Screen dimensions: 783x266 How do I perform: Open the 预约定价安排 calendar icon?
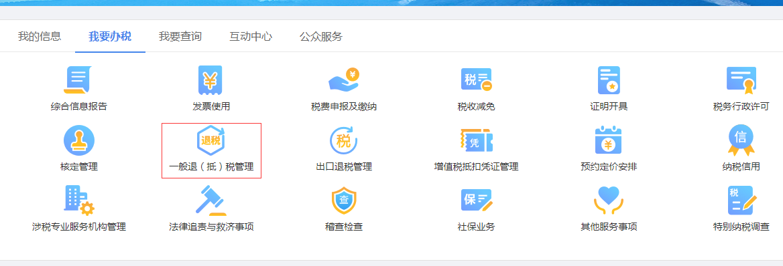coord(609,140)
